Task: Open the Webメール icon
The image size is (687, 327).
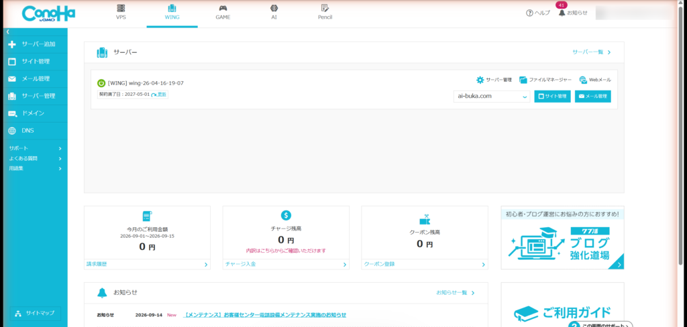Action: pos(583,80)
